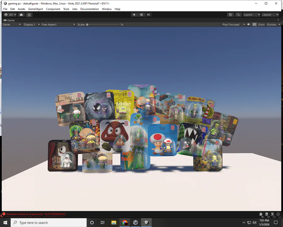
Task: Toggle Mute Audio speaker icon
Action: [x=249, y=25]
